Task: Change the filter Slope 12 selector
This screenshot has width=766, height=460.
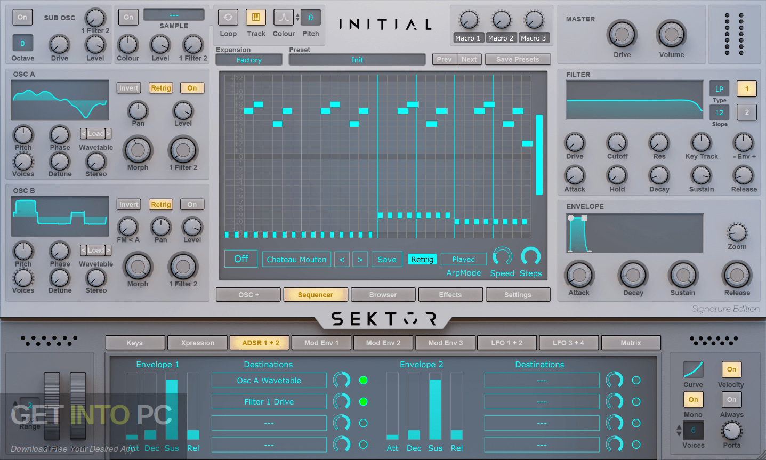Action: (x=719, y=112)
